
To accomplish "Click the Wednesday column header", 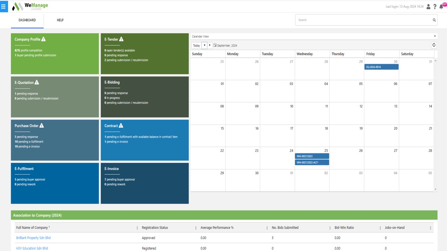I will point(312,54).
